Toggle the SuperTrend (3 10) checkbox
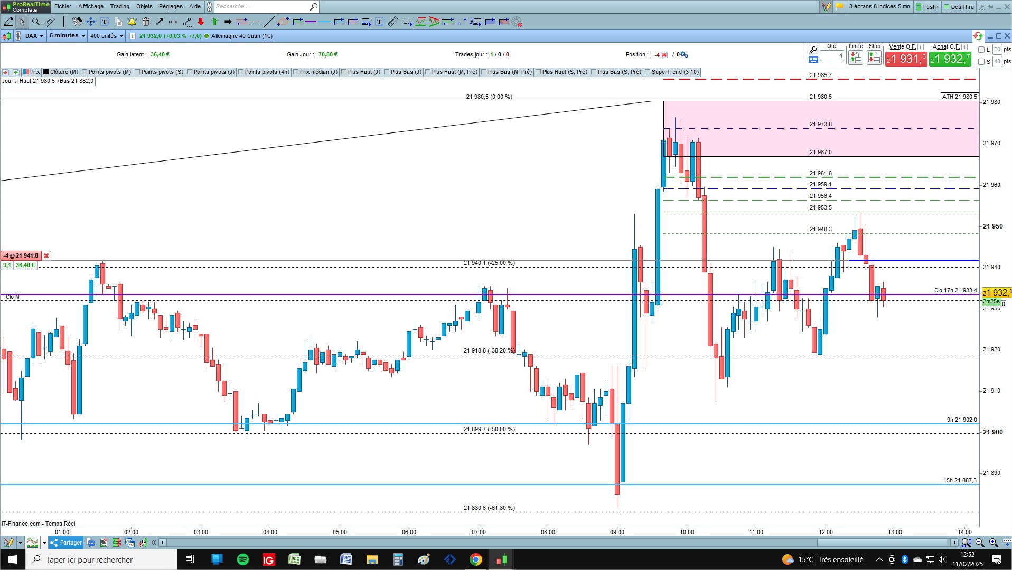1012x570 pixels. pos(648,72)
